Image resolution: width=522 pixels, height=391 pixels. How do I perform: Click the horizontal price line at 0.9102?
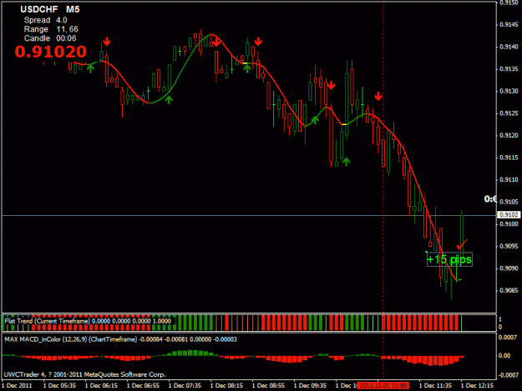[x=249, y=216]
